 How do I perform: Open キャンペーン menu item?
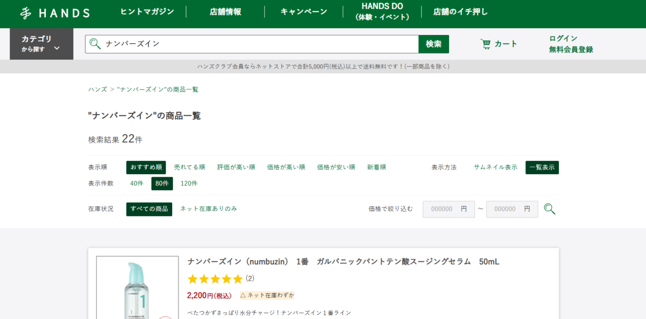coord(304,12)
